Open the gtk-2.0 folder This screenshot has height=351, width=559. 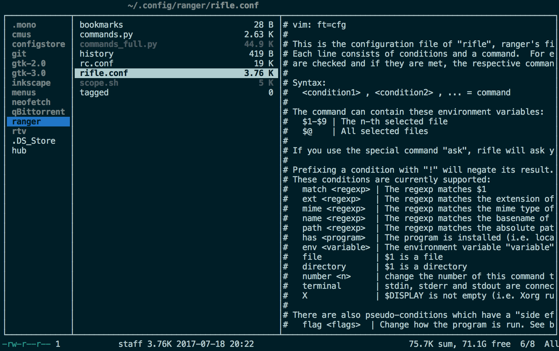[29, 64]
